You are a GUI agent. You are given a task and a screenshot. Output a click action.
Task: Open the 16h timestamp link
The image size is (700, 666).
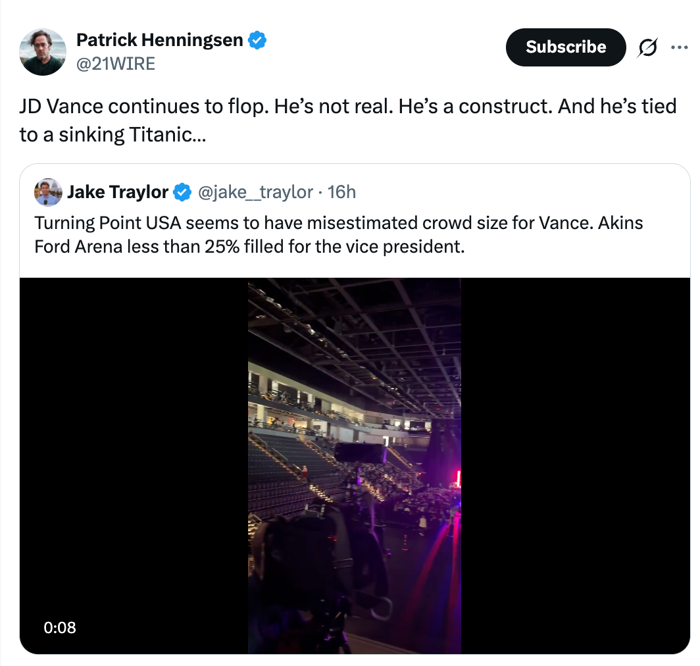[341, 192]
